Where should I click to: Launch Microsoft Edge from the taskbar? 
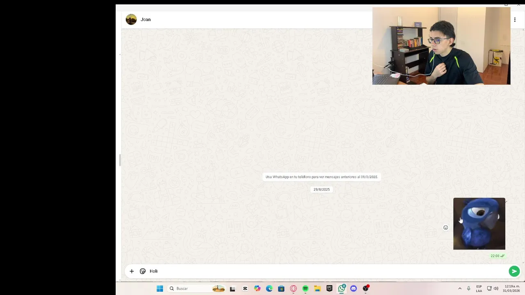269,288
